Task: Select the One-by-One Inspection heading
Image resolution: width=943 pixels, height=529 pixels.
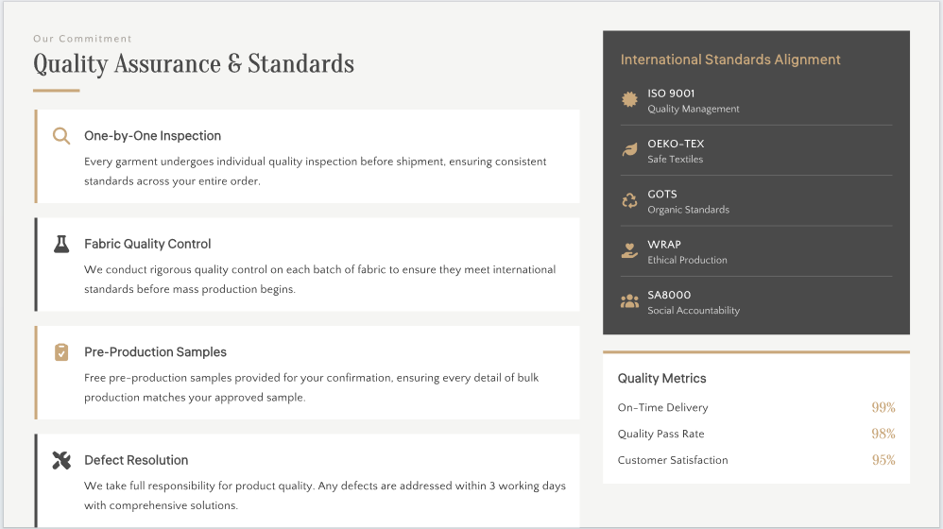Action: 152,136
